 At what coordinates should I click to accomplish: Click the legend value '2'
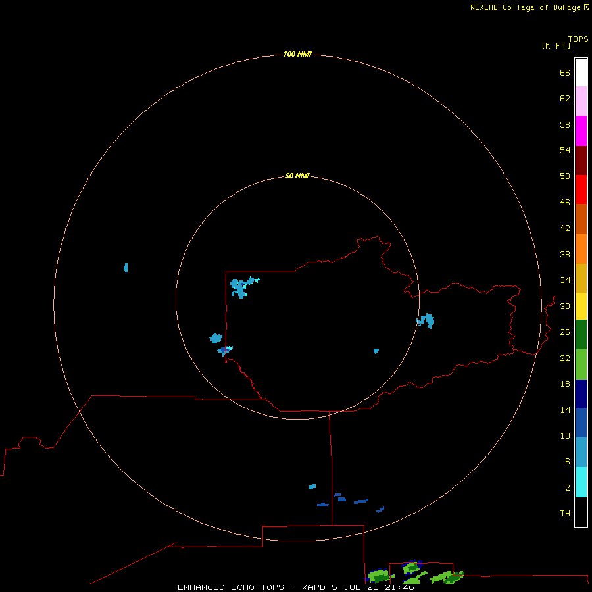pos(568,487)
